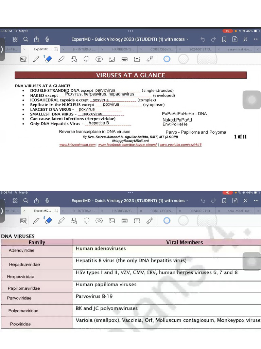Select the text box tool above DNA Viruses table
This screenshot has width=261, height=349.
(137, 221)
